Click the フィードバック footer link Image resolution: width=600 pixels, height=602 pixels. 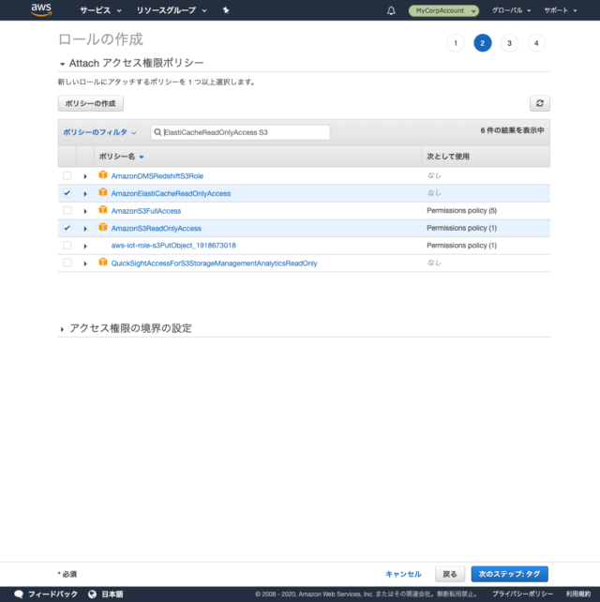click(x=52, y=594)
